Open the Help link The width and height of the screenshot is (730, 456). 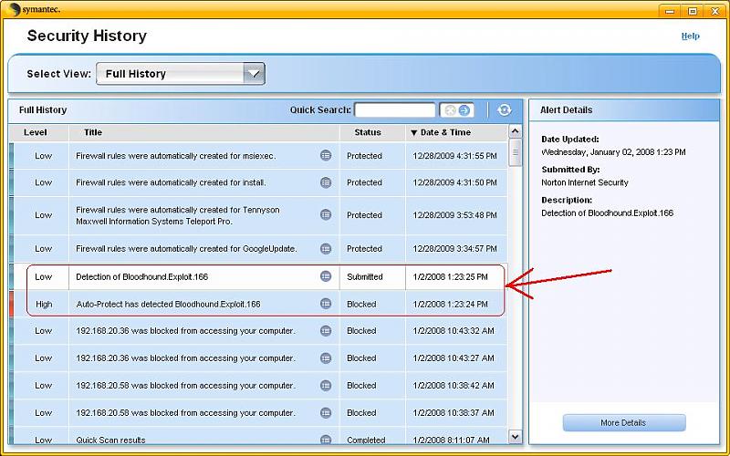pos(690,36)
